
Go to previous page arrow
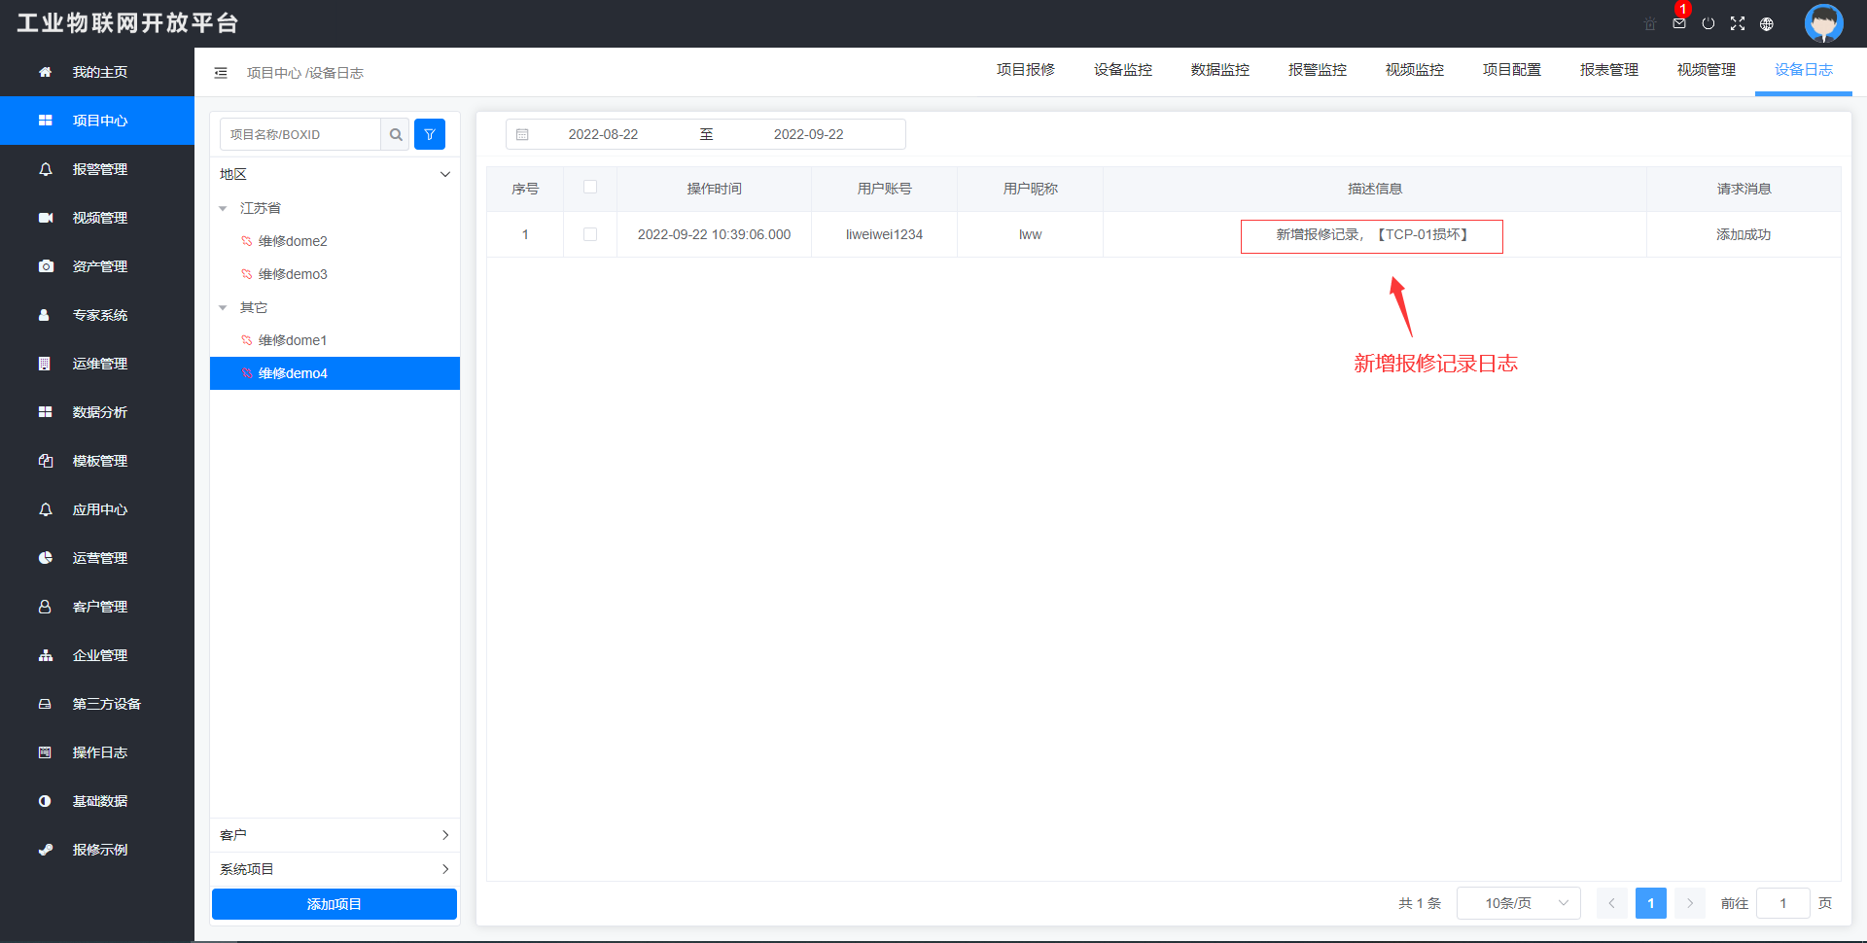point(1611,903)
